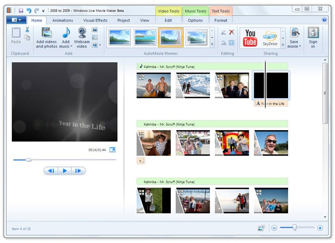Open the Webcam video tool
This screenshot has width=335, height=243.
click(x=82, y=38)
